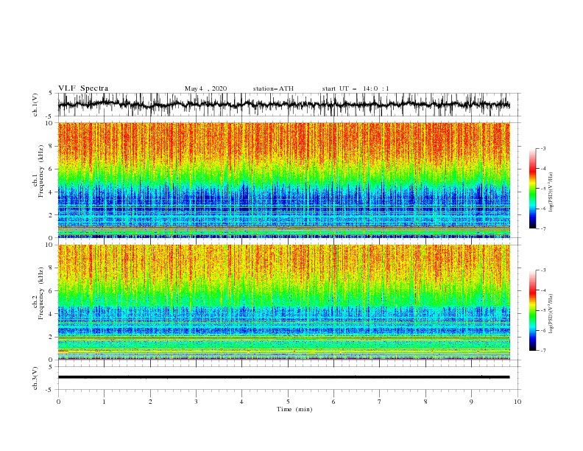Click the ch.2 Frequency (kHz) axis label
This screenshot has height=451, width=583.
39,293
